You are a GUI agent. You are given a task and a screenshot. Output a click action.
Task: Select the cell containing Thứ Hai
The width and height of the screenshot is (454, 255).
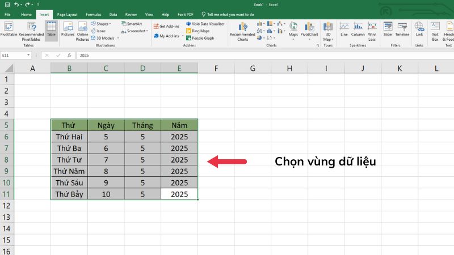tap(69, 136)
